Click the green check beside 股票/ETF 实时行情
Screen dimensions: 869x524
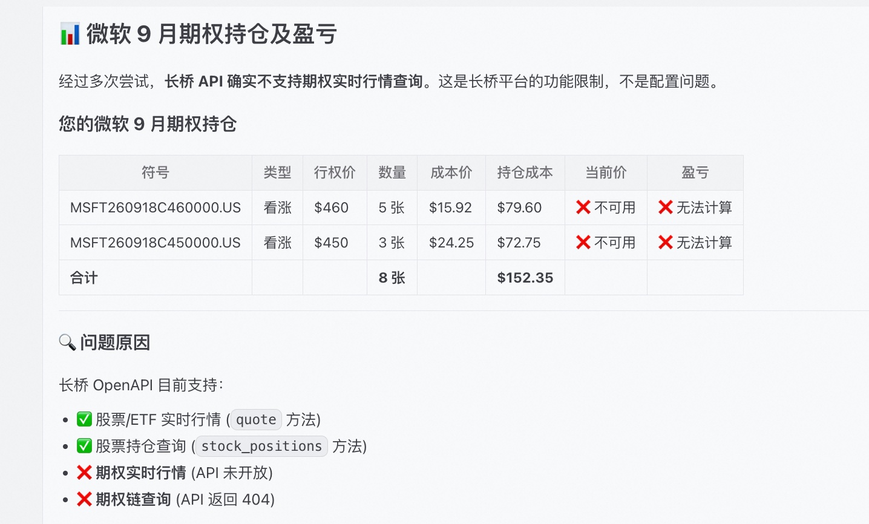coord(84,419)
